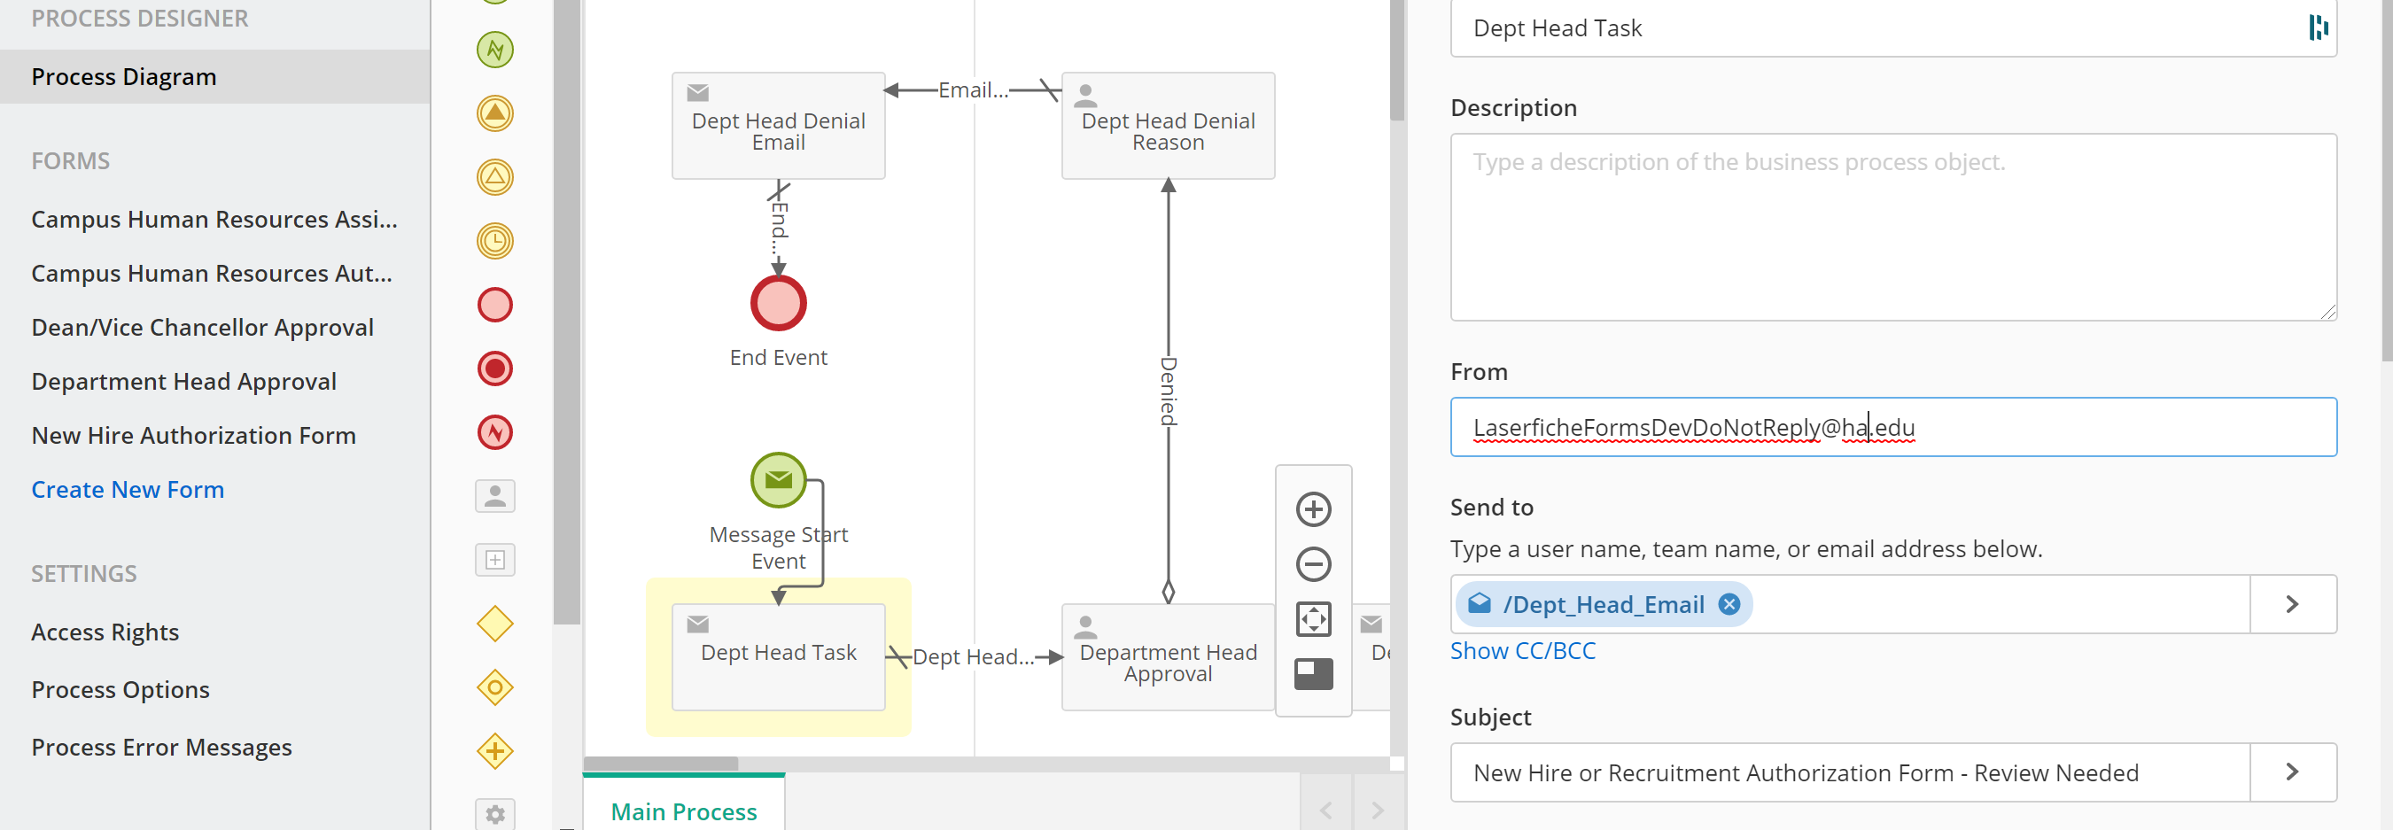
Task: Click the Email... connector label
Action: pos(973,90)
